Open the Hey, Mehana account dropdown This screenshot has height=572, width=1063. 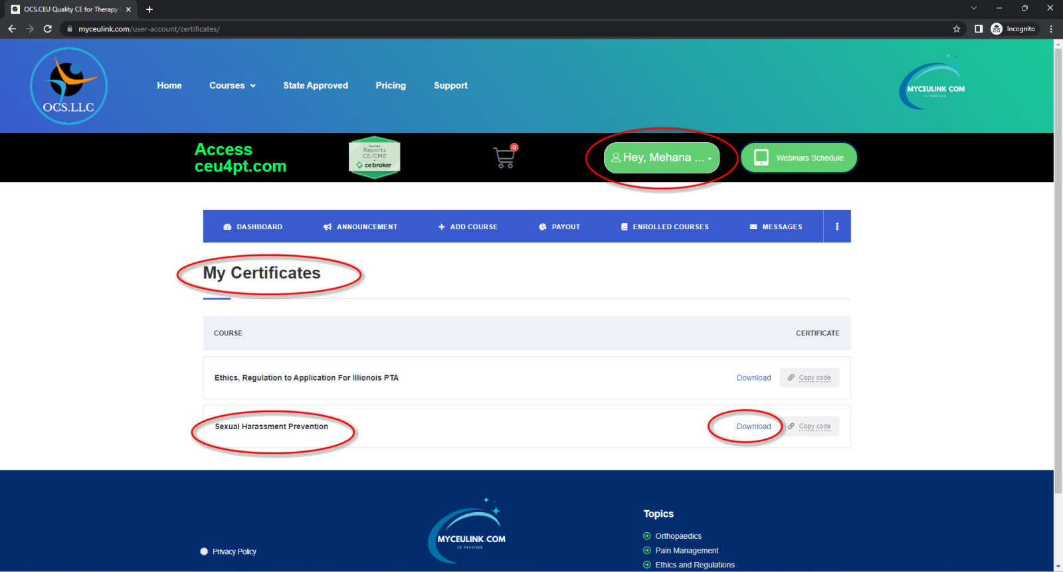point(661,158)
